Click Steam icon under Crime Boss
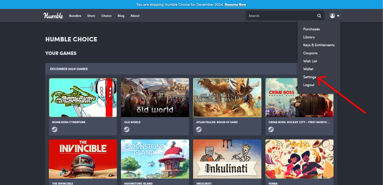 pyautogui.click(x=271, y=129)
